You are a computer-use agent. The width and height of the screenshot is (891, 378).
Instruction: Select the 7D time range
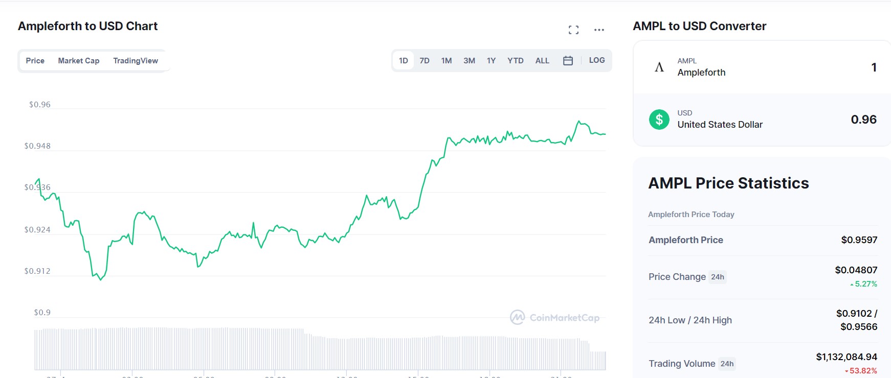pos(425,61)
